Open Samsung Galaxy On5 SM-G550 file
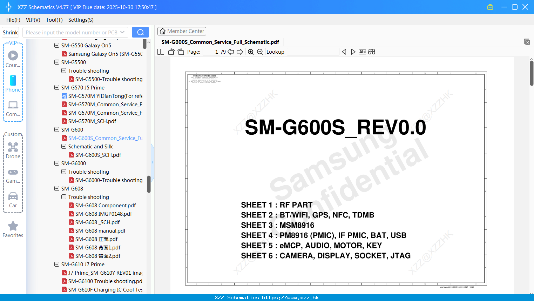The image size is (534, 301). [x=105, y=54]
